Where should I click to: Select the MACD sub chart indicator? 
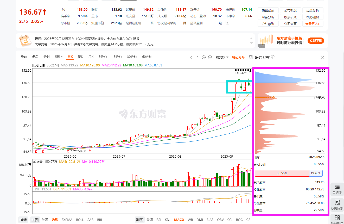(179, 220)
